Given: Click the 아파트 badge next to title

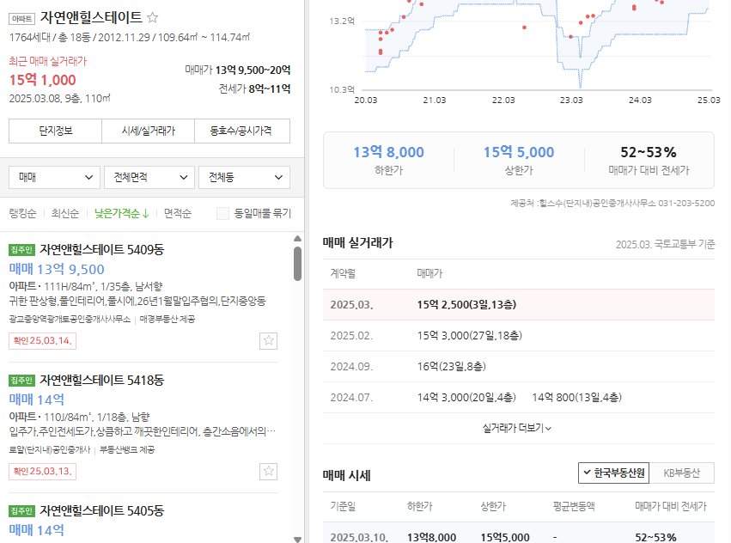Looking at the screenshot, I should click(x=22, y=19).
